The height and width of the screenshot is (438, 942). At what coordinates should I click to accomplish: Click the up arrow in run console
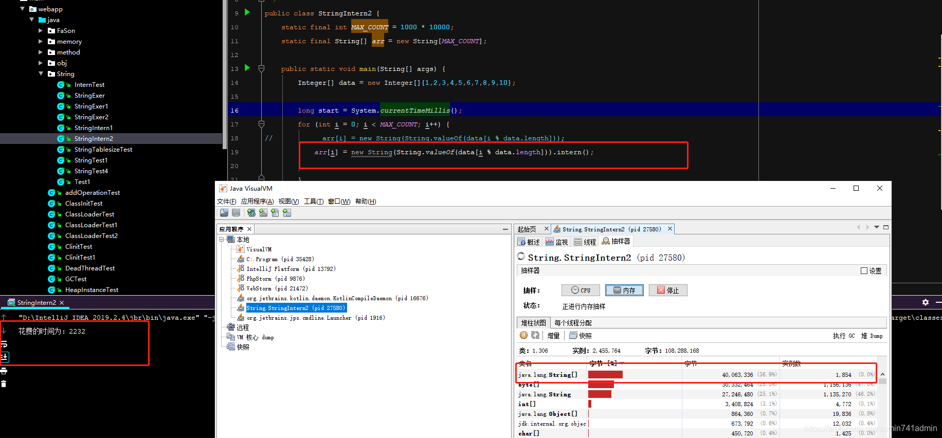tap(4, 317)
